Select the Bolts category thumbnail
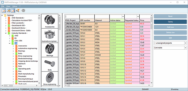Screen dimensions: 188x91 (50, 64)
